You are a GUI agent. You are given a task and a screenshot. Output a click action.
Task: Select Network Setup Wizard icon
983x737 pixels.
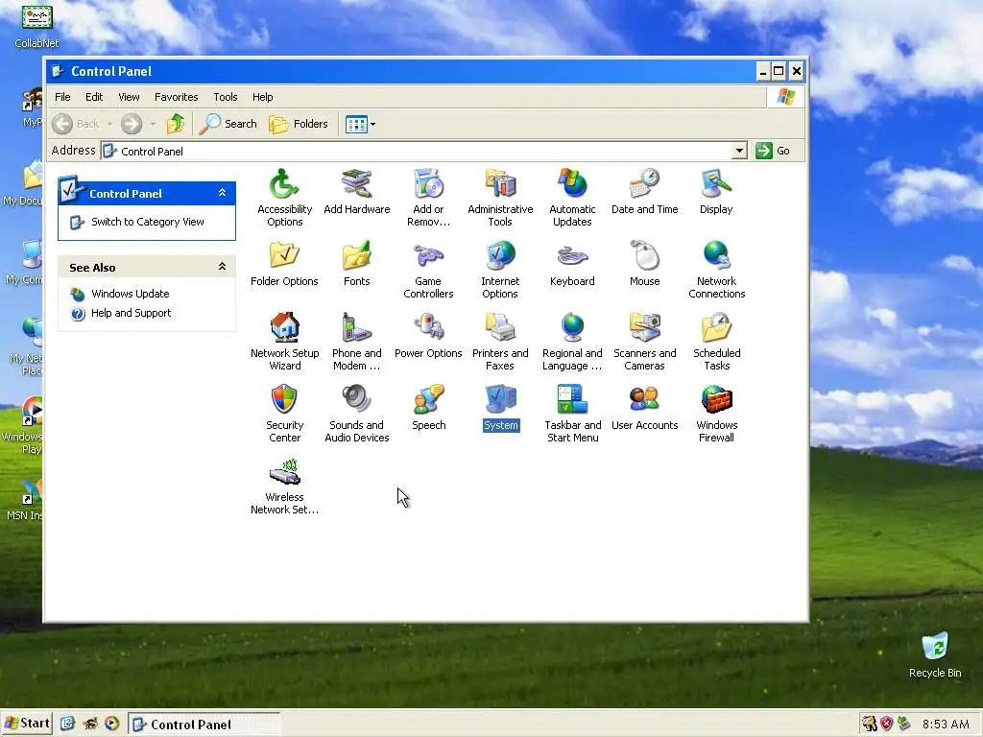[284, 341]
